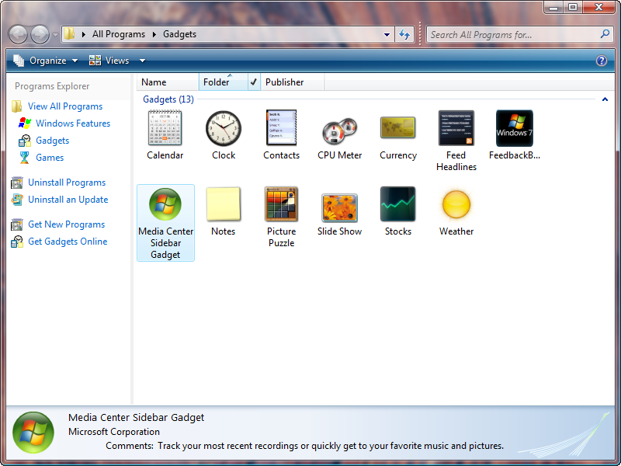The image size is (621, 466).
Task: Click the folder icon in address bar
Action: (x=70, y=33)
